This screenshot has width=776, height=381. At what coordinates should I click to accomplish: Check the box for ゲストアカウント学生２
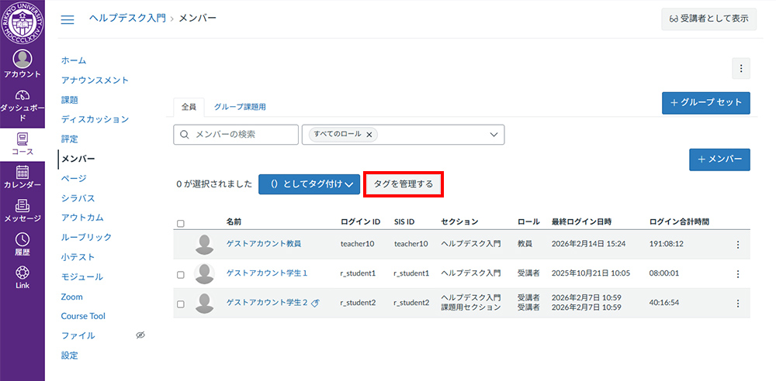181,304
